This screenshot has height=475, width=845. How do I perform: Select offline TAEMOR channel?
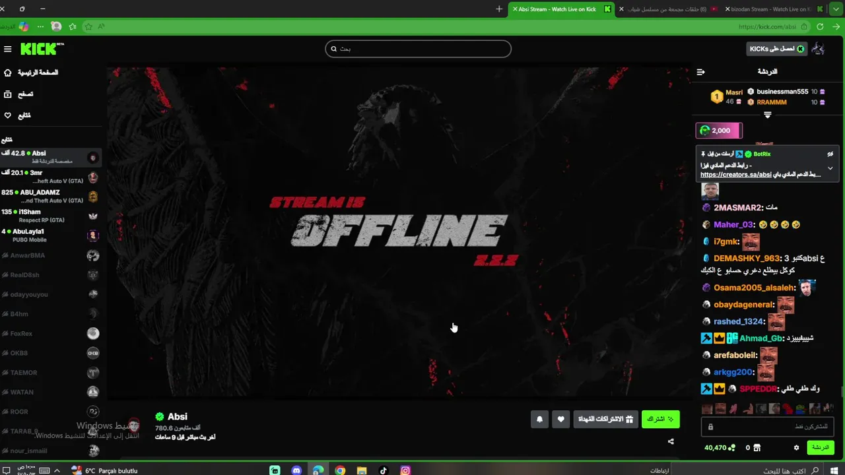pyautogui.click(x=51, y=373)
